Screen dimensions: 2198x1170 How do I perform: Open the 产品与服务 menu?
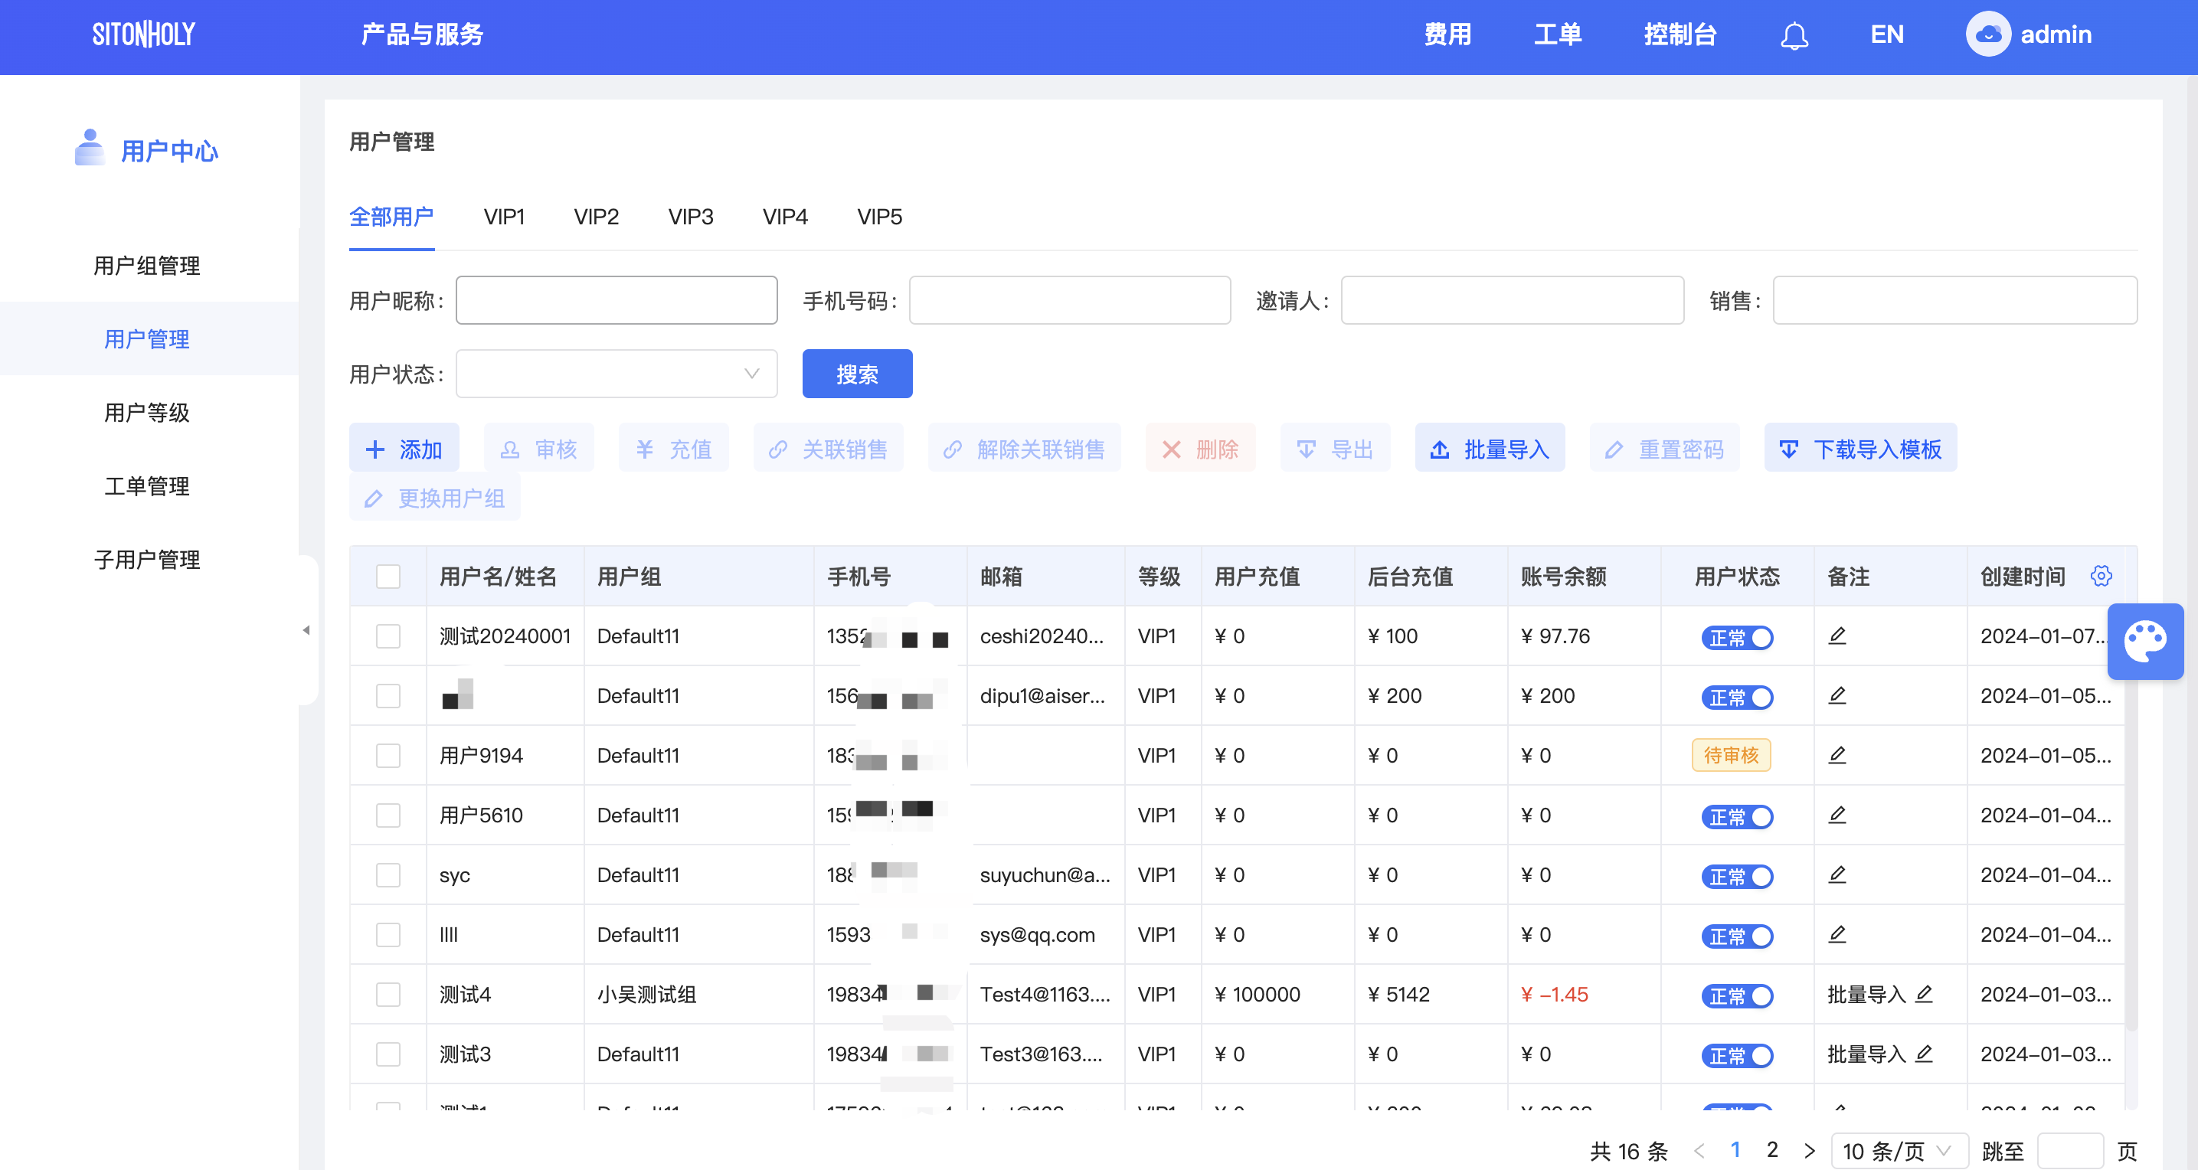421,35
